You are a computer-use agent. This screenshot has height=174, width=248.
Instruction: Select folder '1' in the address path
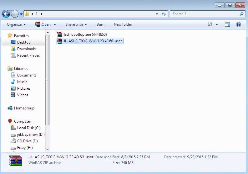pos(37,14)
